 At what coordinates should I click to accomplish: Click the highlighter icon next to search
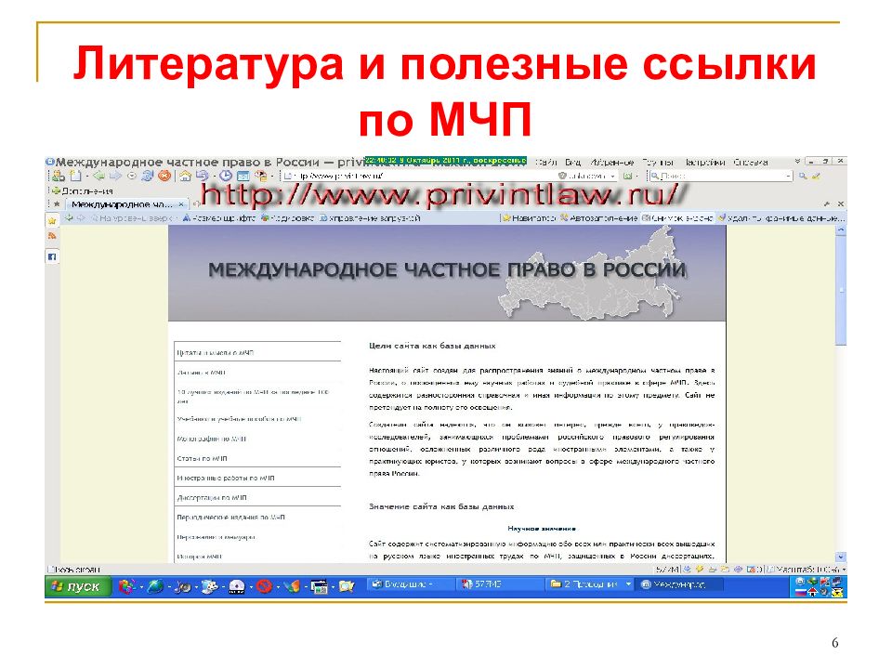[x=817, y=177]
